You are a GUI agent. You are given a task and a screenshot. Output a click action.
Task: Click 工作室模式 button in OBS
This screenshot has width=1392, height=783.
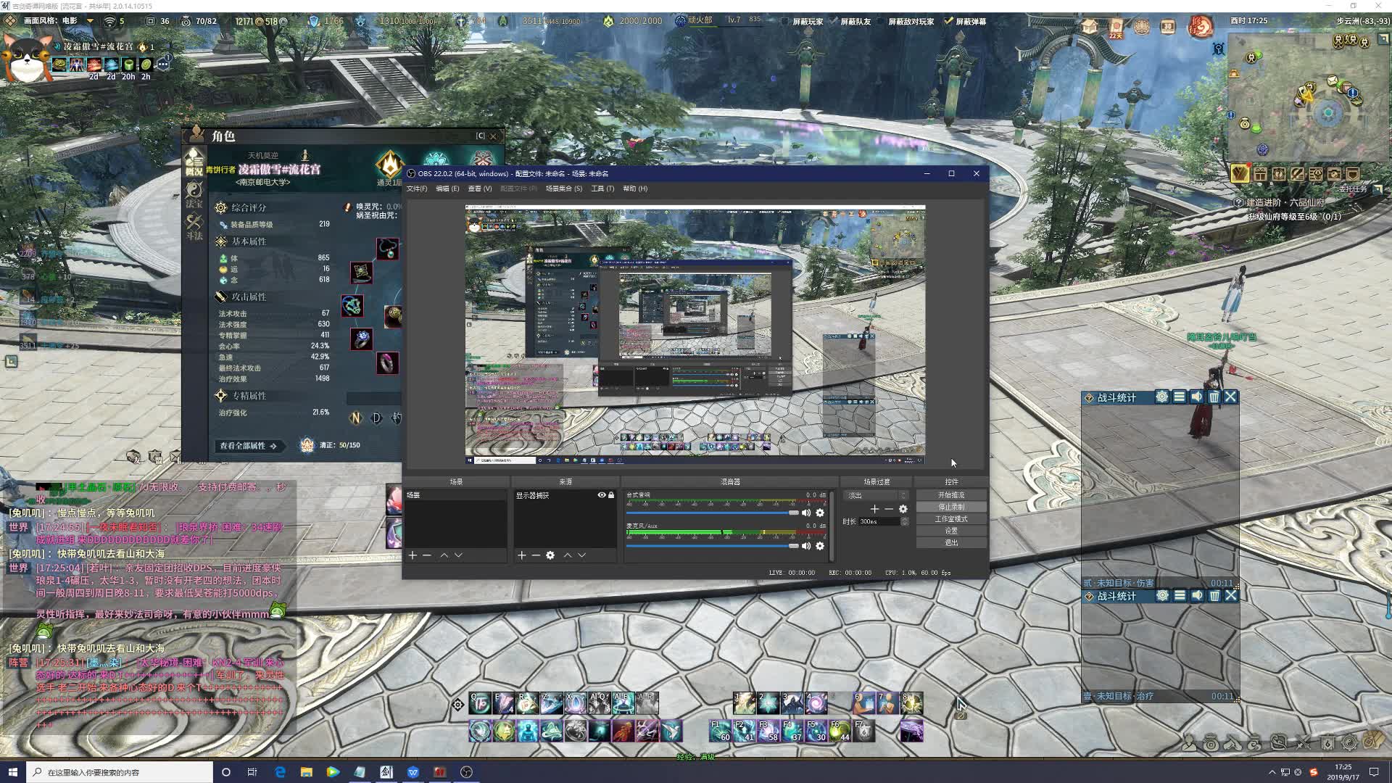coord(951,519)
